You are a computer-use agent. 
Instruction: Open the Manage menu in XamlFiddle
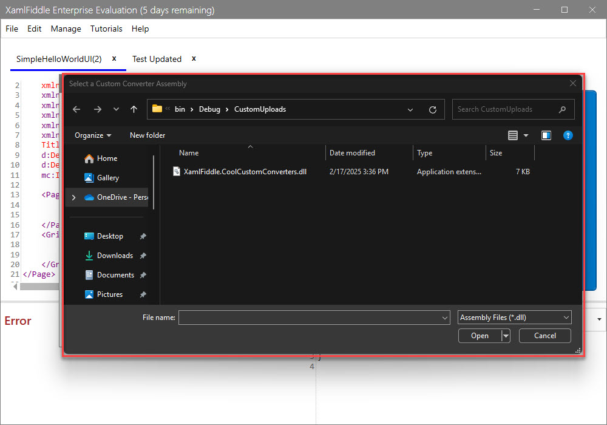[66, 29]
